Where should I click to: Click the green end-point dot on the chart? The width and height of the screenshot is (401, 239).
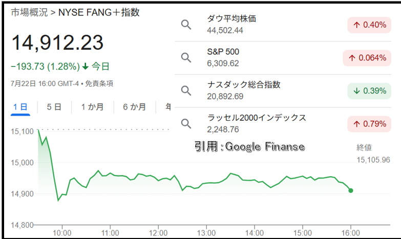click(351, 190)
